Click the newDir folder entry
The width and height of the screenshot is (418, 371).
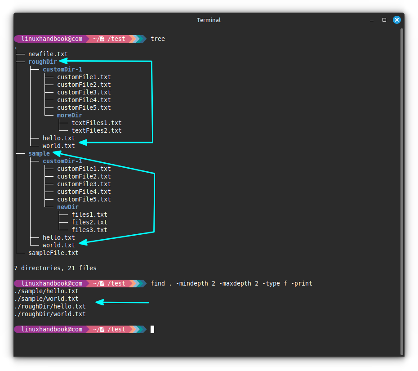point(67,207)
